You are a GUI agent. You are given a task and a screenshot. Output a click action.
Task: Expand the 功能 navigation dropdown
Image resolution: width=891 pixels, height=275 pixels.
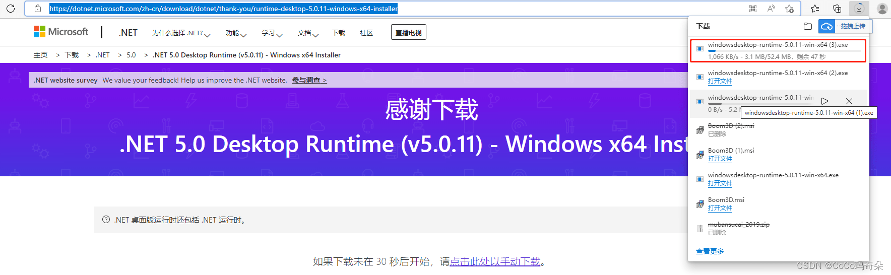pyautogui.click(x=236, y=33)
